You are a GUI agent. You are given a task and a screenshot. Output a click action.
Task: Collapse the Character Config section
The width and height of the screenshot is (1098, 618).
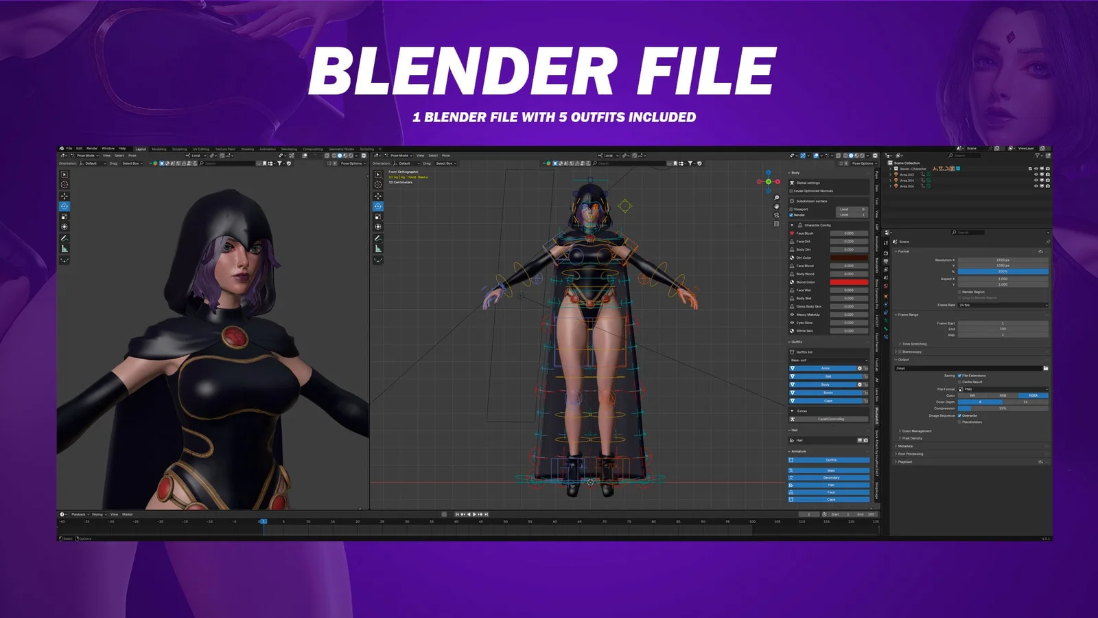click(792, 225)
